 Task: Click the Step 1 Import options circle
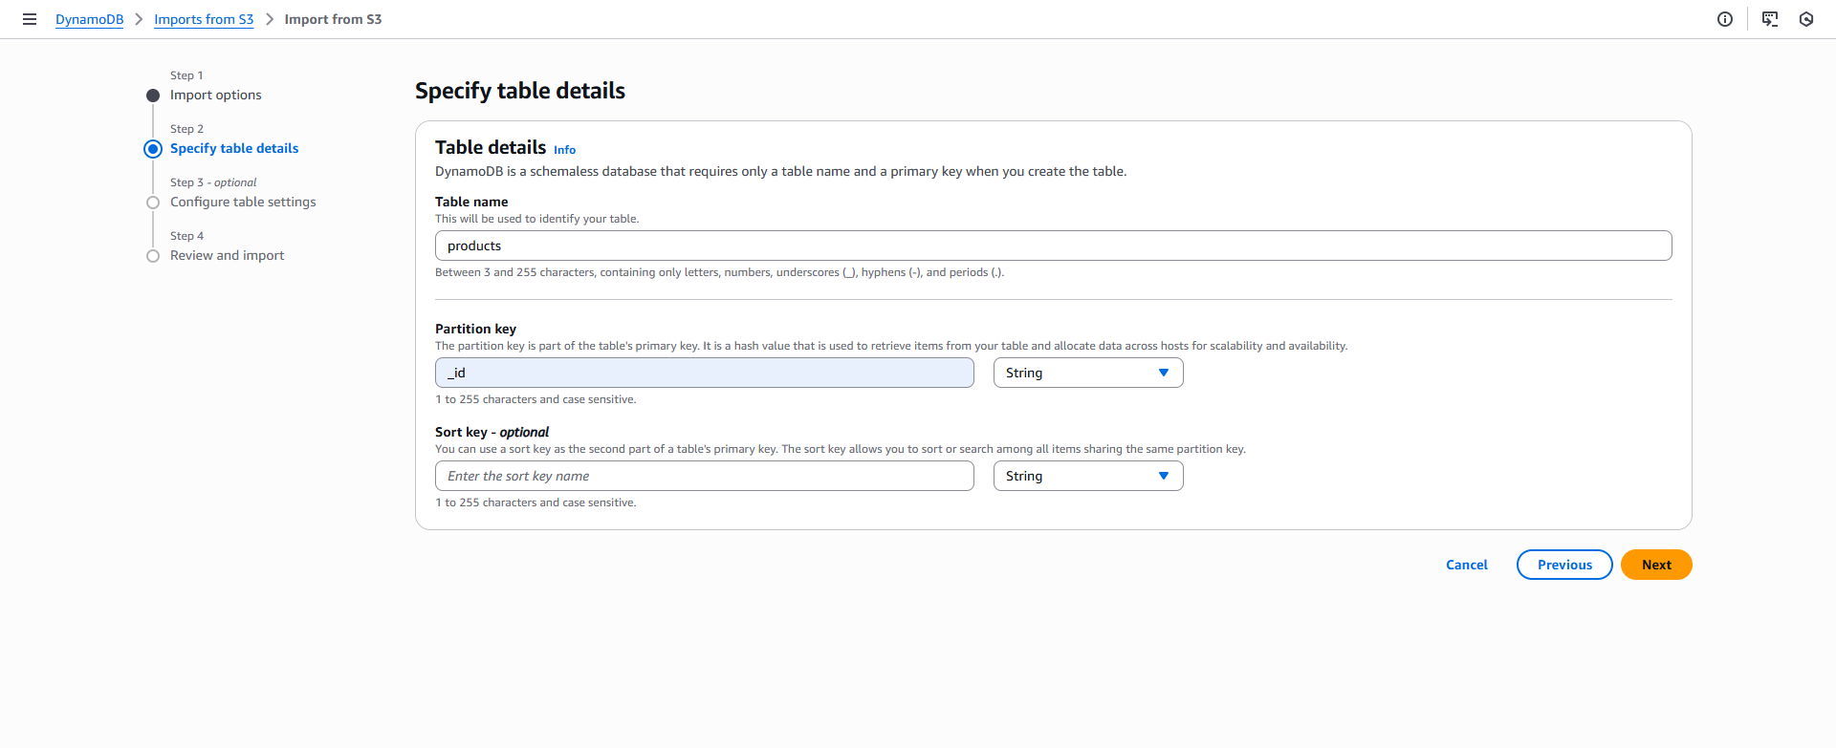pos(153,96)
